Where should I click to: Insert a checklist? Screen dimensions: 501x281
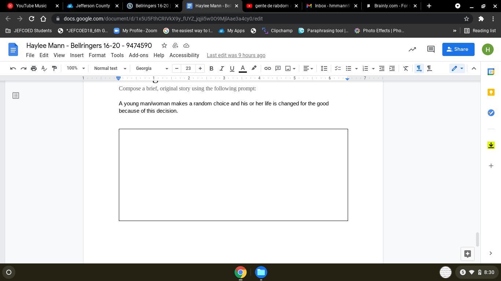[x=338, y=68]
